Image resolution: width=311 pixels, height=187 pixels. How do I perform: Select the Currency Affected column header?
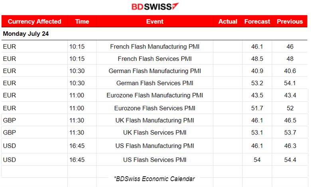35,21
